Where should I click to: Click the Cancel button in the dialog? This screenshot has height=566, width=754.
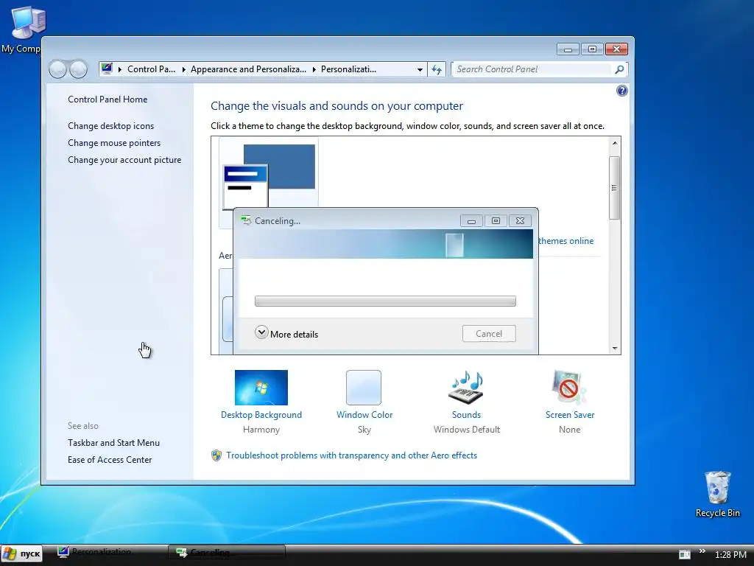click(489, 334)
